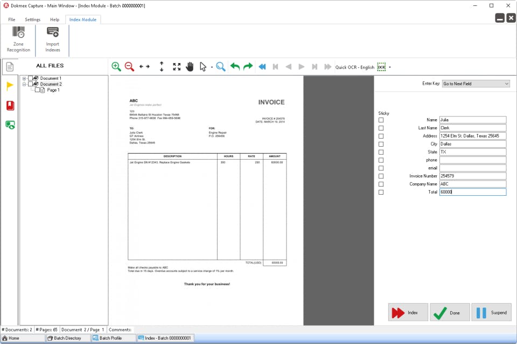The width and height of the screenshot is (517, 344).
Task: Go to the next page
Action: [302, 67]
